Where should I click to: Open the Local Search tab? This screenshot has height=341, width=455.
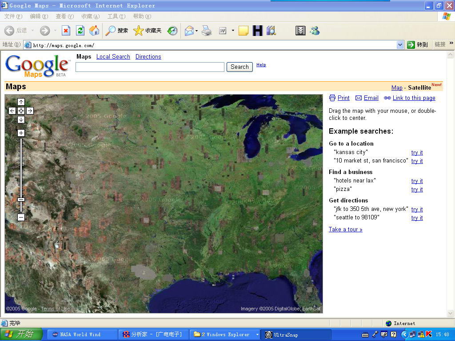[113, 57]
